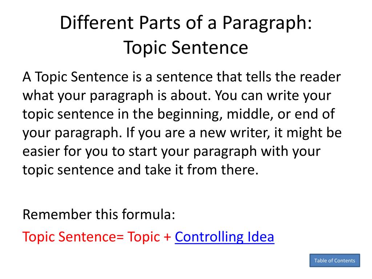Screen dimensions: 372x279
Task: Click the word 'beginning,' in the body text
Action: [190, 115]
